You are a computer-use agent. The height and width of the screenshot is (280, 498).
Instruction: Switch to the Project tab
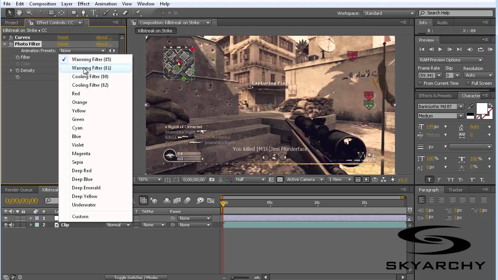pos(12,23)
